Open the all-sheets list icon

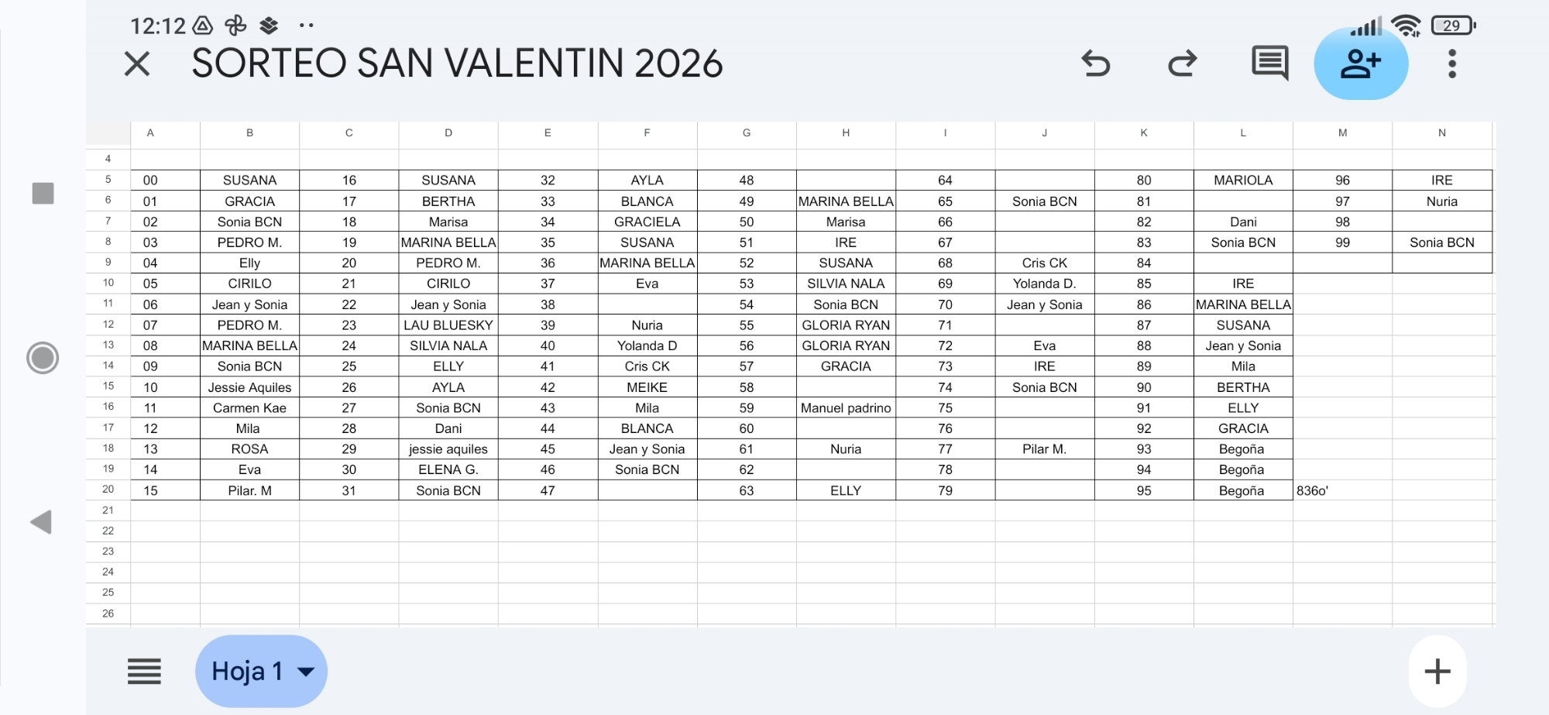pyautogui.click(x=144, y=672)
